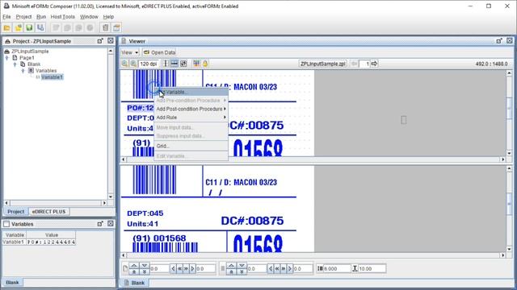Collapse the Page1 tree node handle

(7, 58)
